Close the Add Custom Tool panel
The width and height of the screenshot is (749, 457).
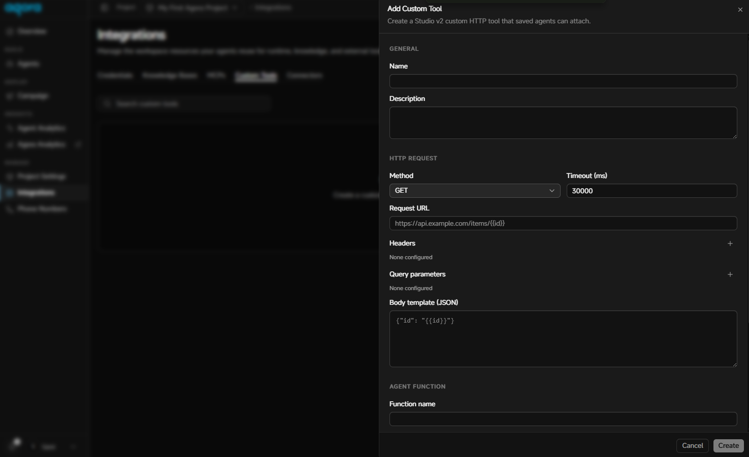point(740,10)
